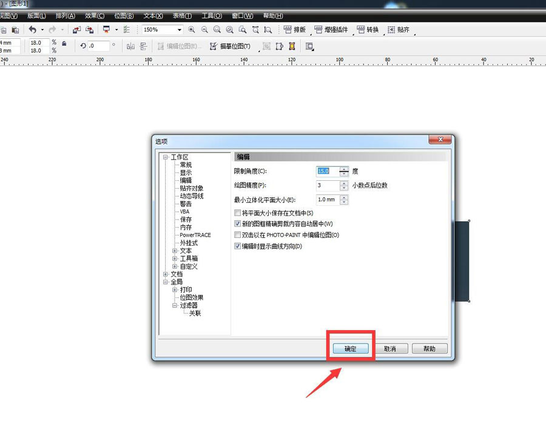Expand the 工具箱 tree node
Viewport: 546px width, 426px height.
click(174, 259)
